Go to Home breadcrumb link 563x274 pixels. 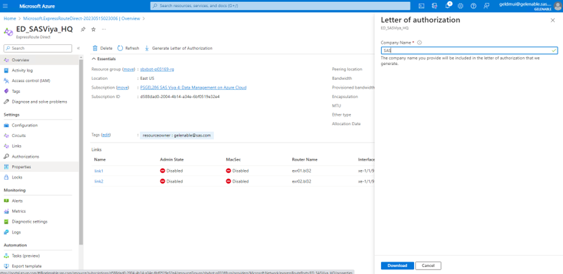tap(10, 18)
